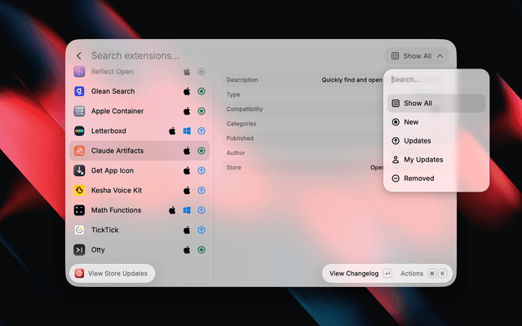The height and width of the screenshot is (326, 522).
Task: Click the green new badge on Otty
Action: click(x=201, y=250)
